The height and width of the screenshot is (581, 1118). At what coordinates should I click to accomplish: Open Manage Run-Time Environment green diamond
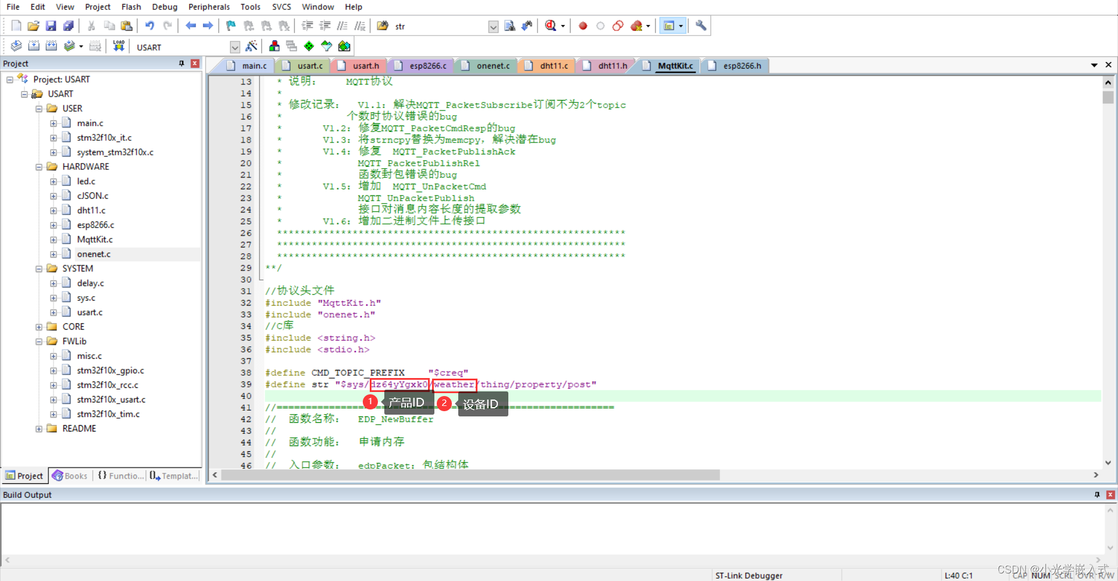click(309, 47)
